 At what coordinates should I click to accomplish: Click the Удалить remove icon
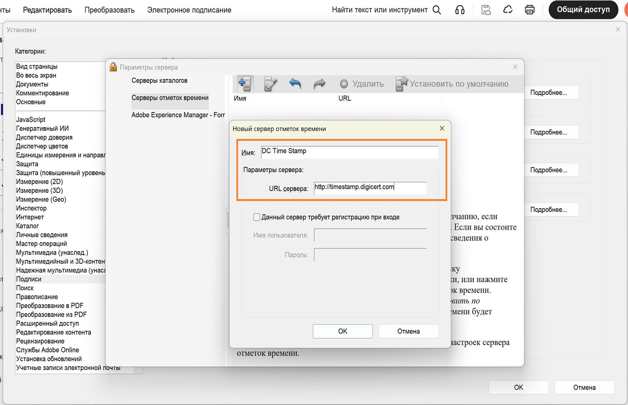pyautogui.click(x=344, y=84)
